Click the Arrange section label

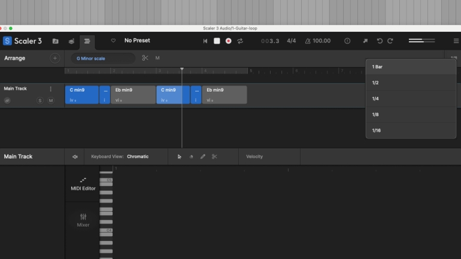click(15, 58)
